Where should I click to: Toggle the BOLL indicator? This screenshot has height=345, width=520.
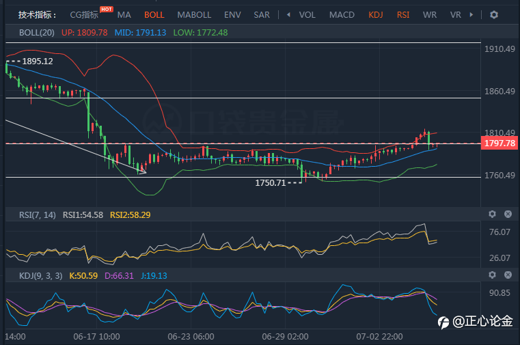pyautogui.click(x=154, y=15)
